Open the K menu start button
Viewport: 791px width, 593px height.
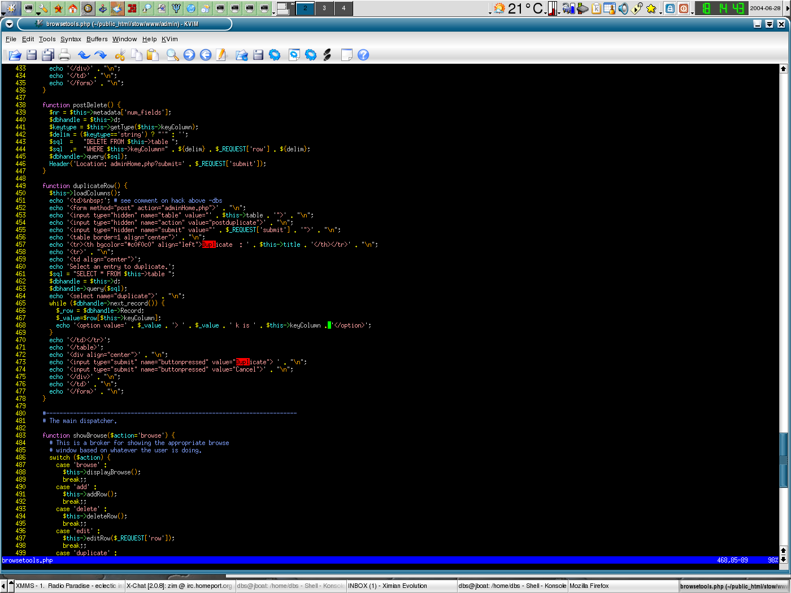pos(11,8)
